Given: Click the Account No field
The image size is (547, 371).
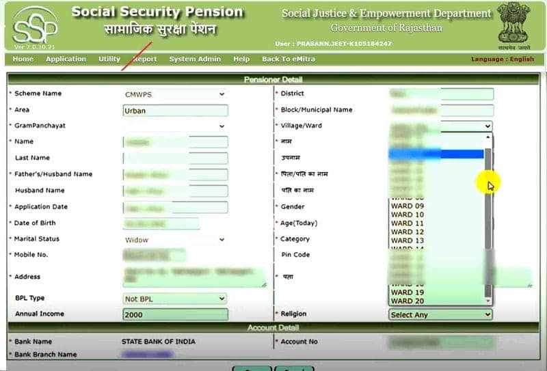Looking at the screenshot, I should pos(441,342).
